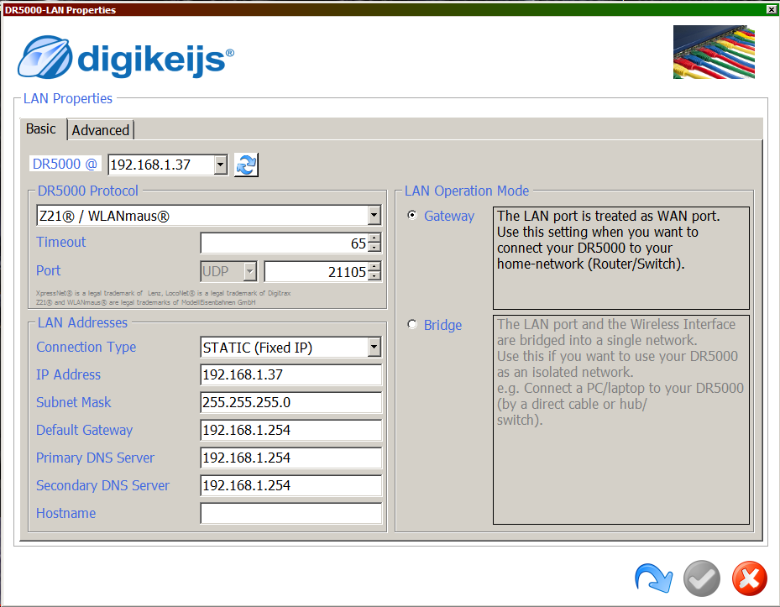Image resolution: width=780 pixels, height=607 pixels.
Task: Click the Secondary DNS Server field
Action: coord(291,485)
